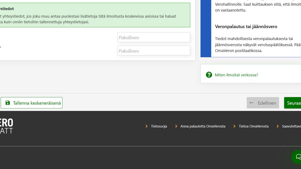Click the Veronpalautus tai jäännösvero heading
The width and height of the screenshot is (301, 169).
(x=246, y=27)
